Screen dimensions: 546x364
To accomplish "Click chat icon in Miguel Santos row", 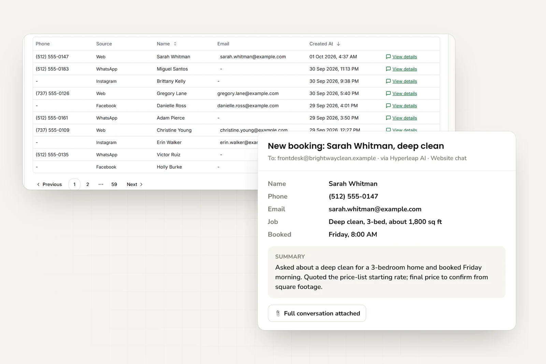I will click(388, 69).
